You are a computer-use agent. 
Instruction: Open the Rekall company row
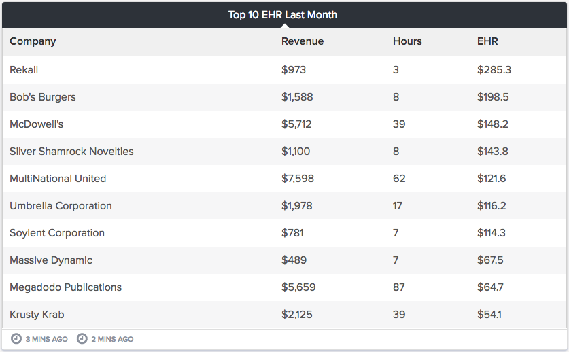(x=24, y=70)
